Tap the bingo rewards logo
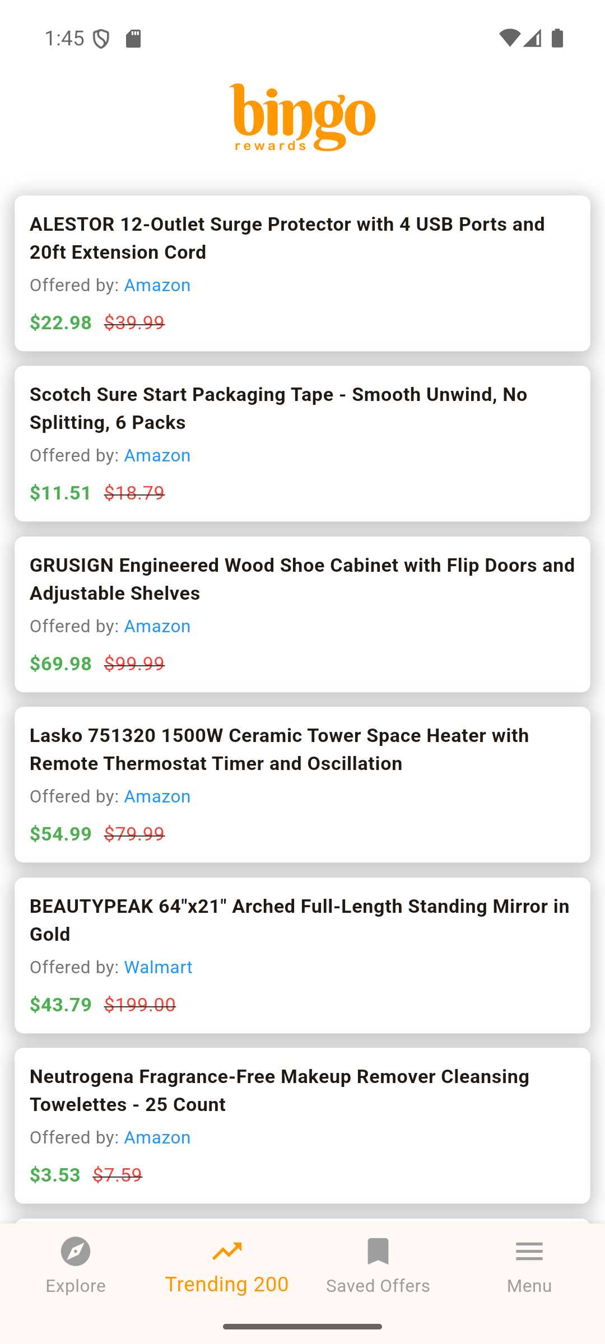605x1344 pixels. [302, 118]
